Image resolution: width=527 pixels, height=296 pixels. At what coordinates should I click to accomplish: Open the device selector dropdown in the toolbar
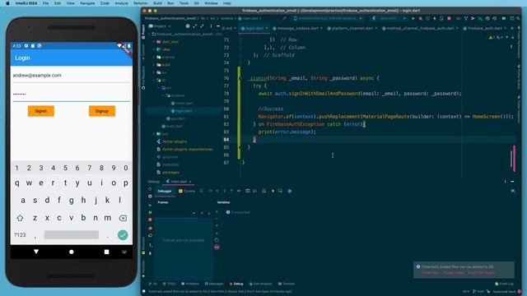tap(329, 18)
